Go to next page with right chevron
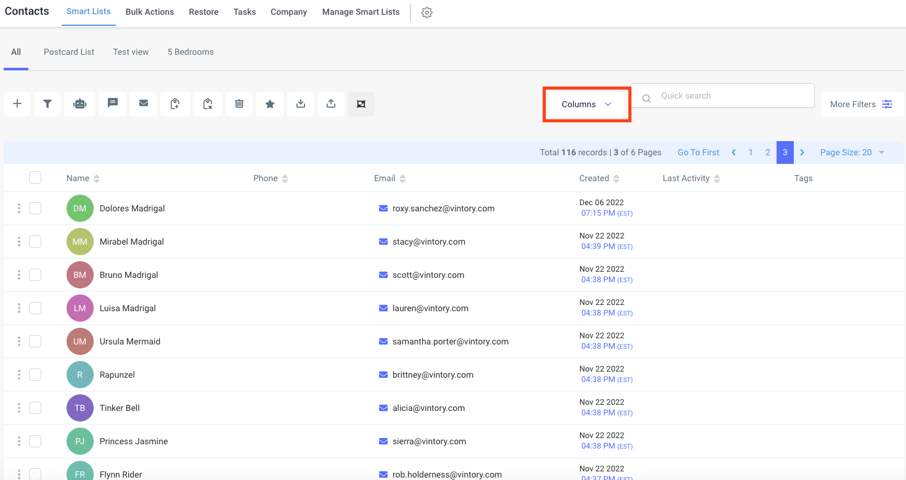Screen dimensions: 906x480 (x=802, y=152)
